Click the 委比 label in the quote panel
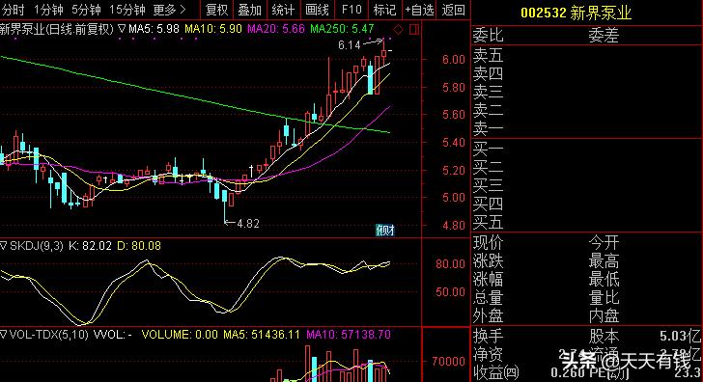Viewport: 703px width, 382px height. click(489, 35)
